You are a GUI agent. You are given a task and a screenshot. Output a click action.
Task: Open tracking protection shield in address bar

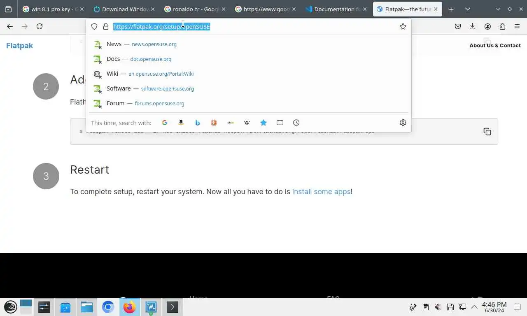[x=94, y=26]
